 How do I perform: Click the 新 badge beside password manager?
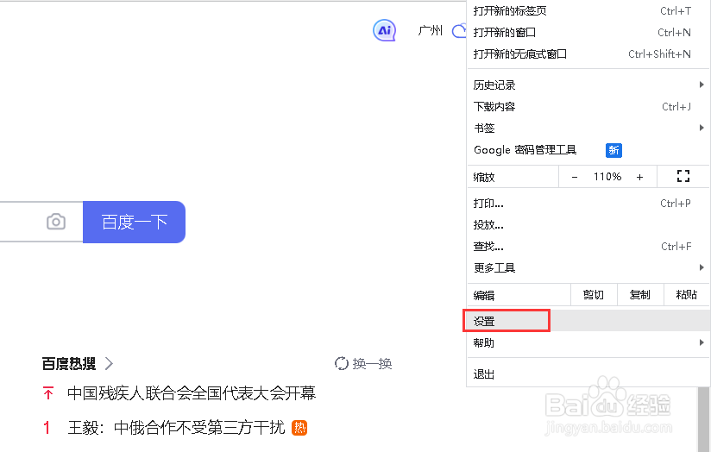pyautogui.click(x=613, y=150)
